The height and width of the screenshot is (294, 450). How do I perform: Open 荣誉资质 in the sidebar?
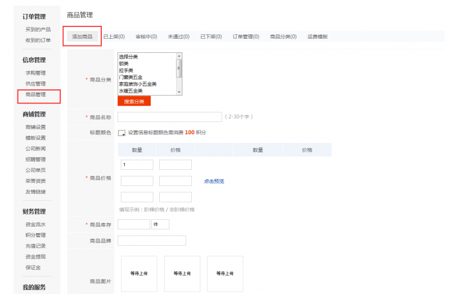pyautogui.click(x=35, y=181)
